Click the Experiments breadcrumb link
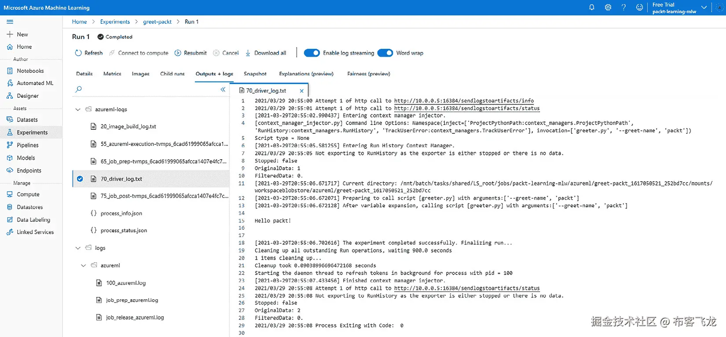This screenshot has height=337, width=726. tap(115, 22)
